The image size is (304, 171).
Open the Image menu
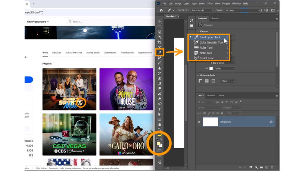[178, 3]
